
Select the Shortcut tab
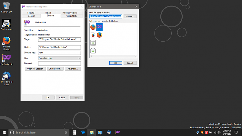(x=50, y=16)
